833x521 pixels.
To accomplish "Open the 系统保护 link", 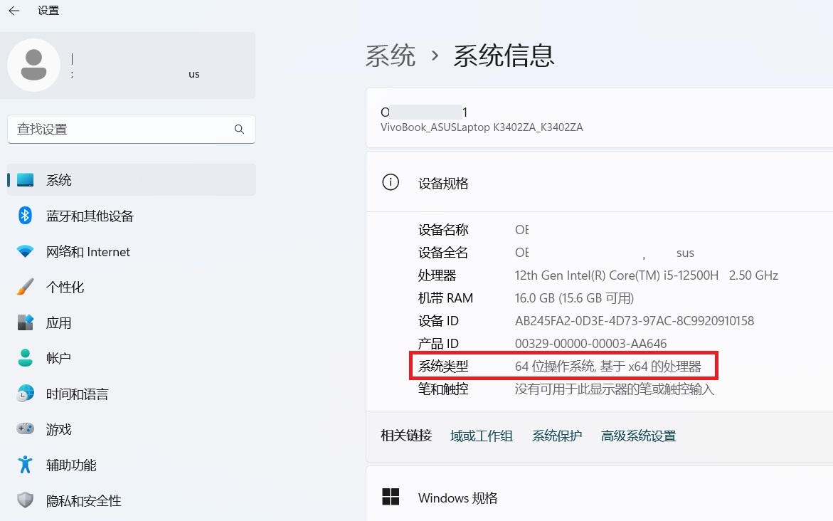I will tap(557, 436).
